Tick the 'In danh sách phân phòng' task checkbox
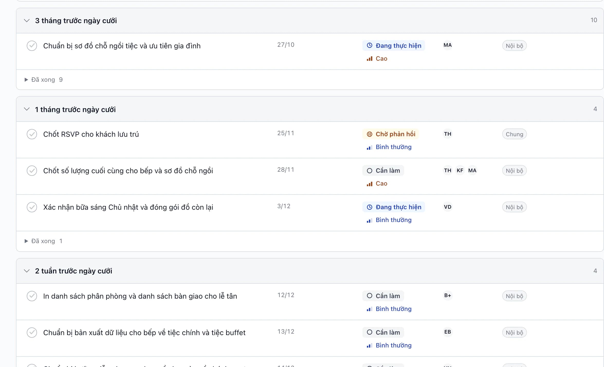604x367 pixels. click(32, 296)
